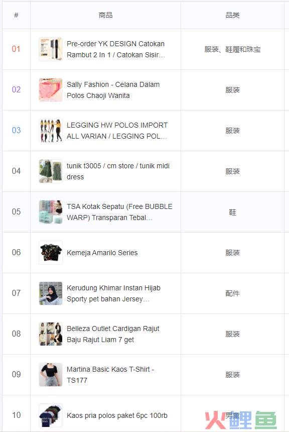This screenshot has width=289, height=432.
Task: Click the Kemeja Amarilo Series shirt image
Action: point(51,253)
